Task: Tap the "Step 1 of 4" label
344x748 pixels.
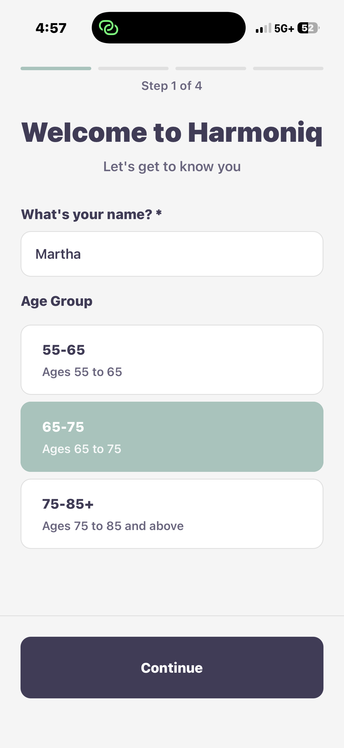Action: (171, 86)
